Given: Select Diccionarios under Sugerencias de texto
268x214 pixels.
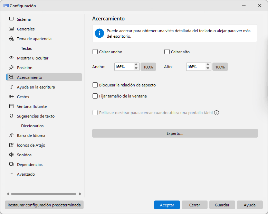Looking at the screenshot, I should click(32, 126).
